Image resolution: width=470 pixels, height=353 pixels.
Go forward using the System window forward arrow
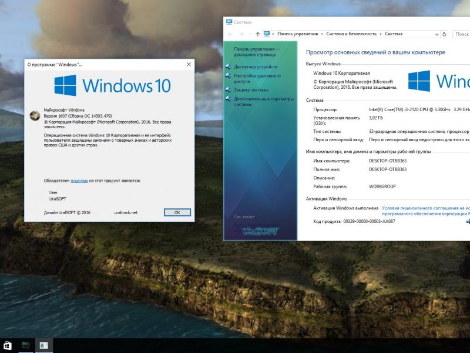point(241,34)
